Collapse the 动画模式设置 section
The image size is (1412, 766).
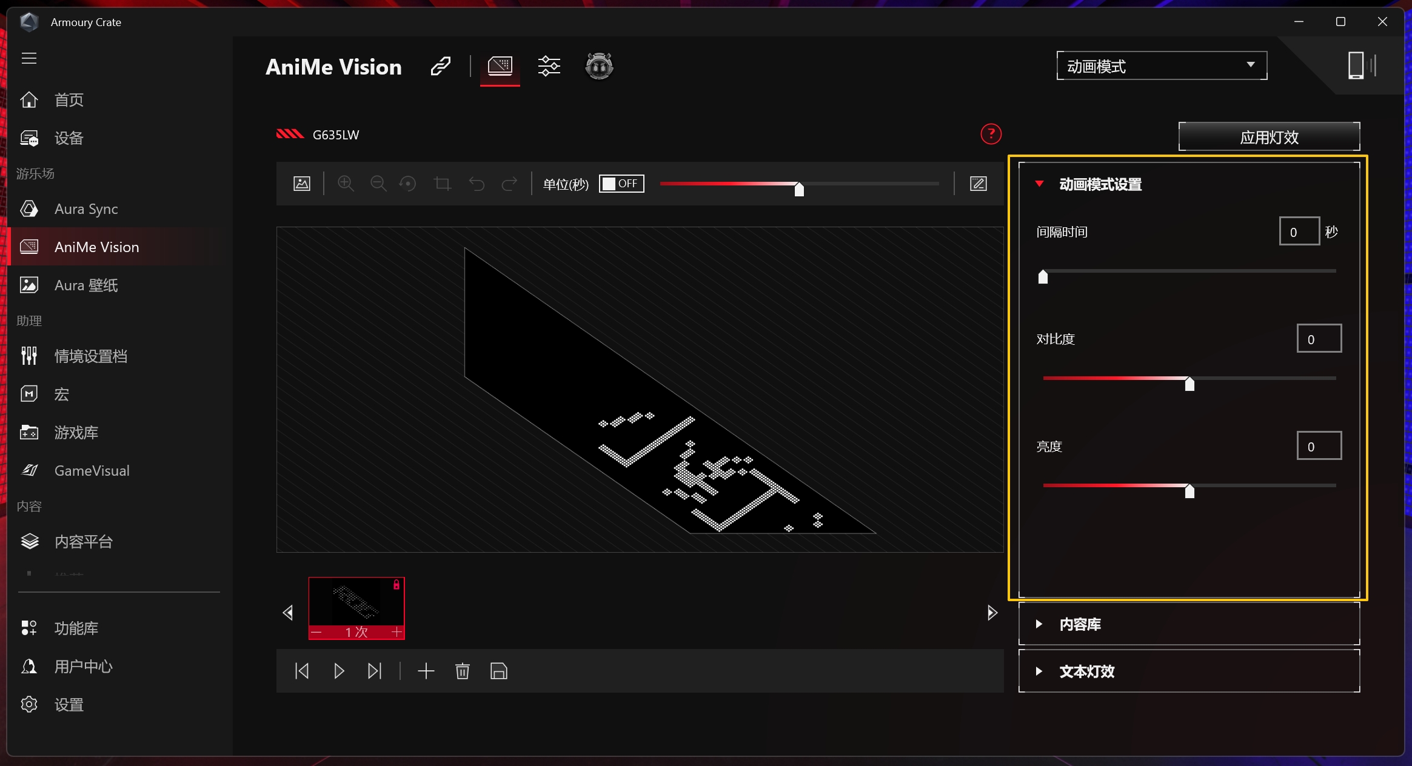pos(1039,184)
